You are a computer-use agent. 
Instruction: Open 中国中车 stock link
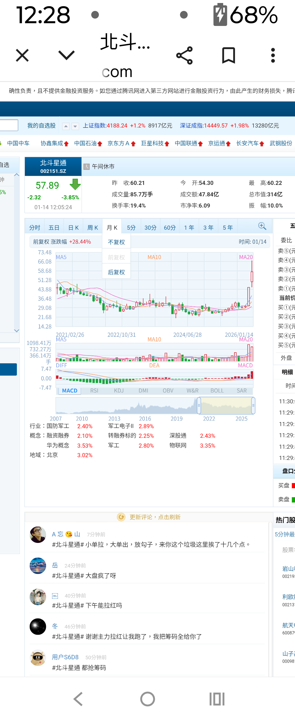coord(18,143)
